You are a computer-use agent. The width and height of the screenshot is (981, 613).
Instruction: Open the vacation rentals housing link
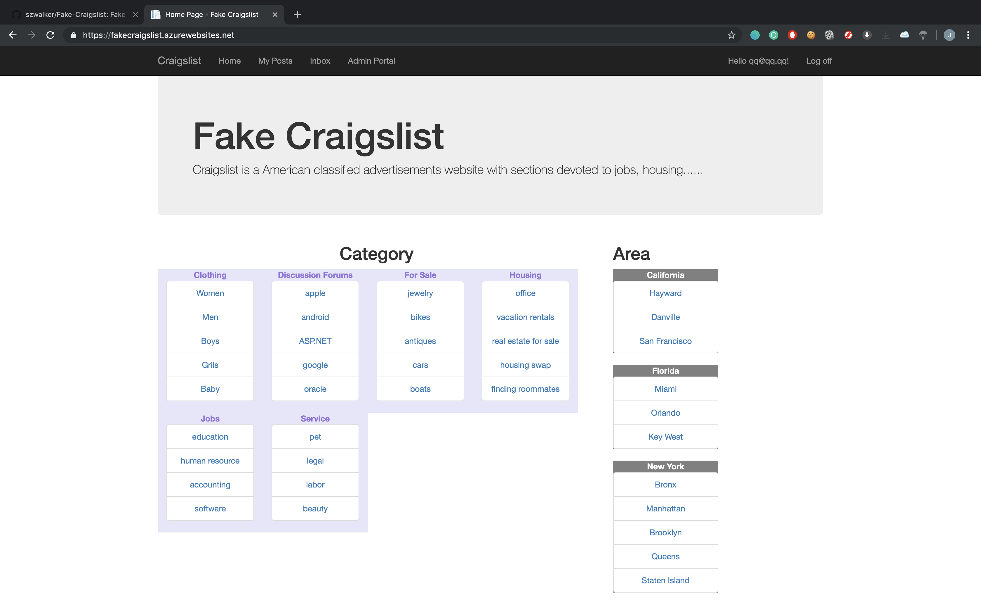click(525, 317)
